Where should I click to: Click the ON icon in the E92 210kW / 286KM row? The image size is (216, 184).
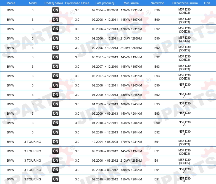[x=56, y=48]
